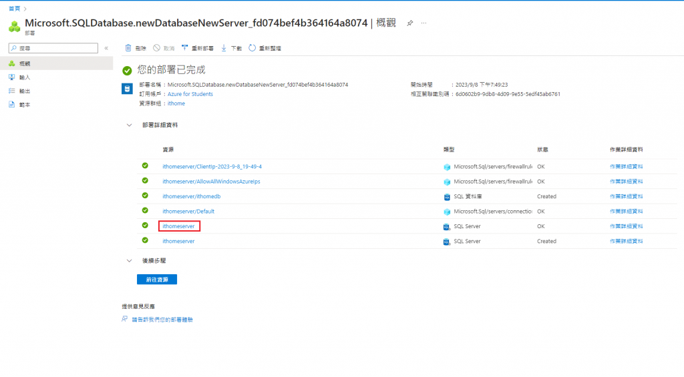Open operation details for ithomeserver/Default row

(627, 211)
